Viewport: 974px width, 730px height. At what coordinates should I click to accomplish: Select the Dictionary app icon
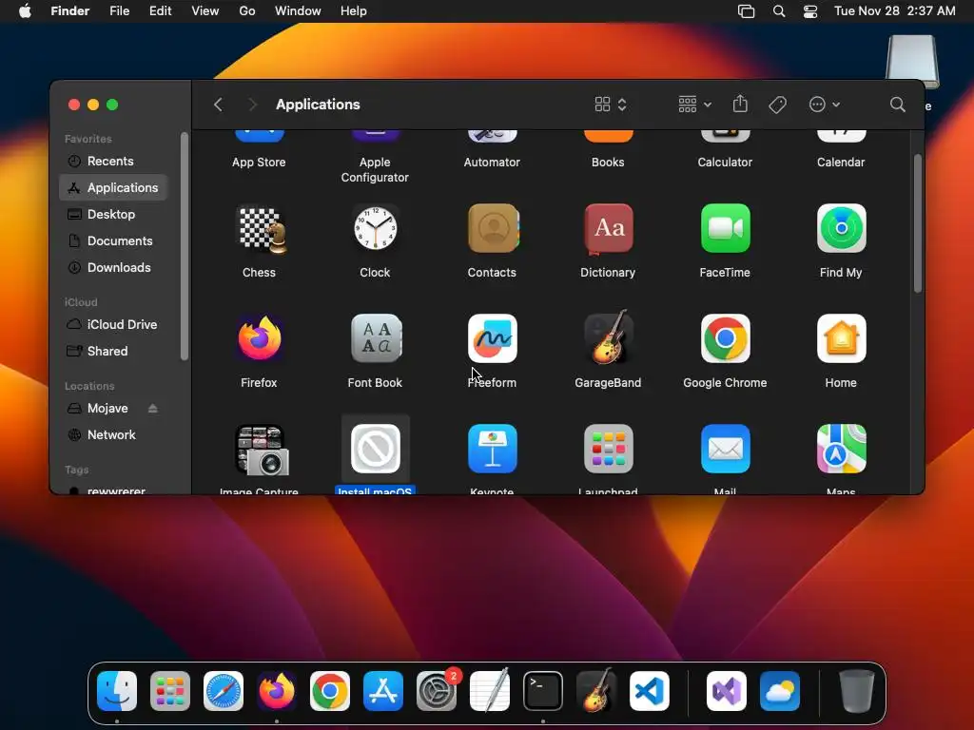coord(609,229)
